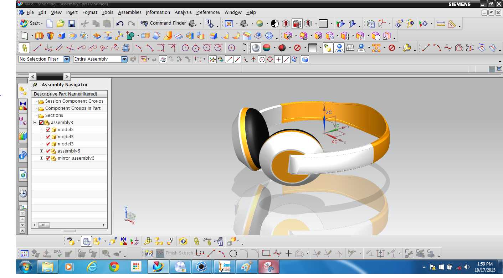
Task: Open the HD3D Tools sidebar tab
Action: pos(23,155)
